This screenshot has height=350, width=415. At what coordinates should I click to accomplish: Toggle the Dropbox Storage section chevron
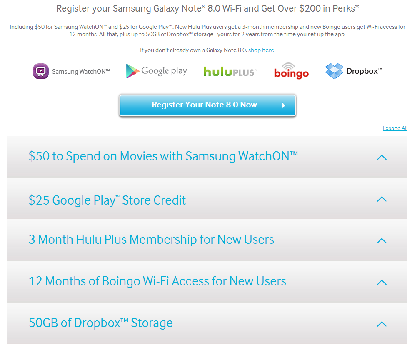point(381,324)
